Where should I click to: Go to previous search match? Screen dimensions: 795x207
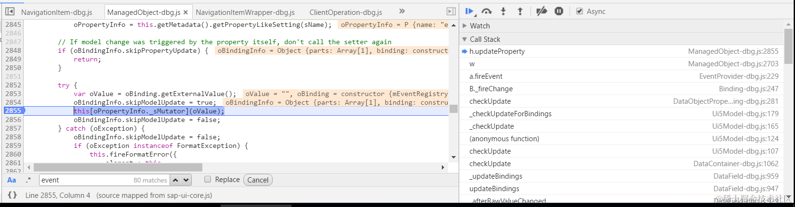(175, 180)
